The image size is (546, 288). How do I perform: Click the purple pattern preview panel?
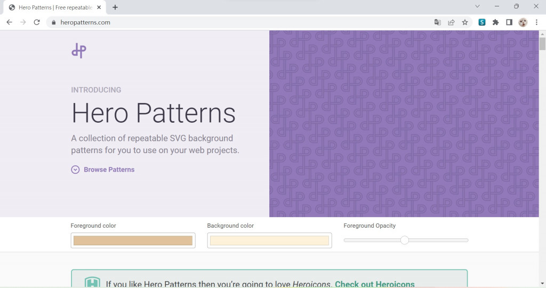point(404,124)
